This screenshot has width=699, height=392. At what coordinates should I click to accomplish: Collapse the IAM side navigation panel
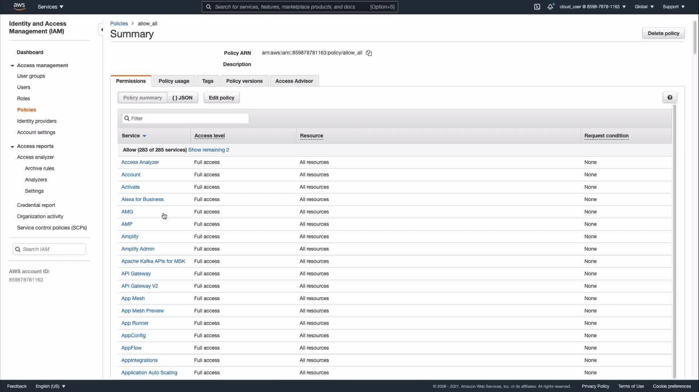[x=102, y=30]
